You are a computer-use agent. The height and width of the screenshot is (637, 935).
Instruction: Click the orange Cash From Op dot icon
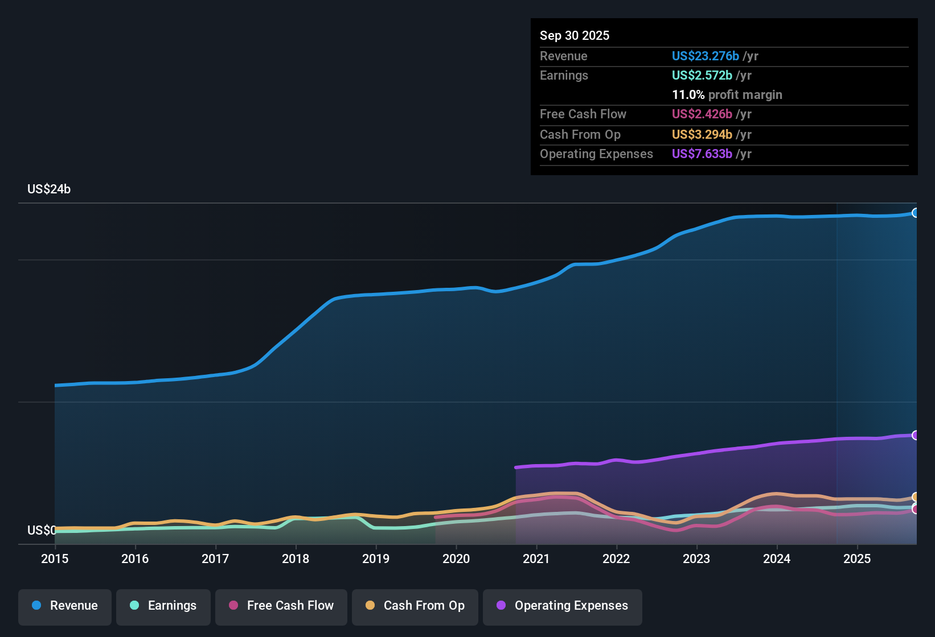[371, 606]
